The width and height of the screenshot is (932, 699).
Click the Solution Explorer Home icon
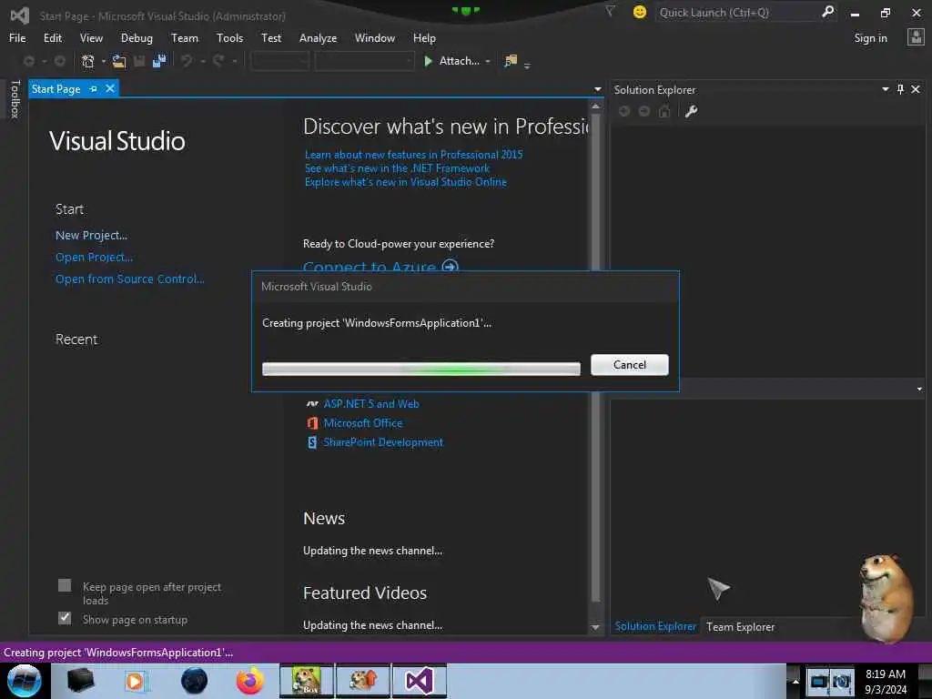tap(664, 111)
